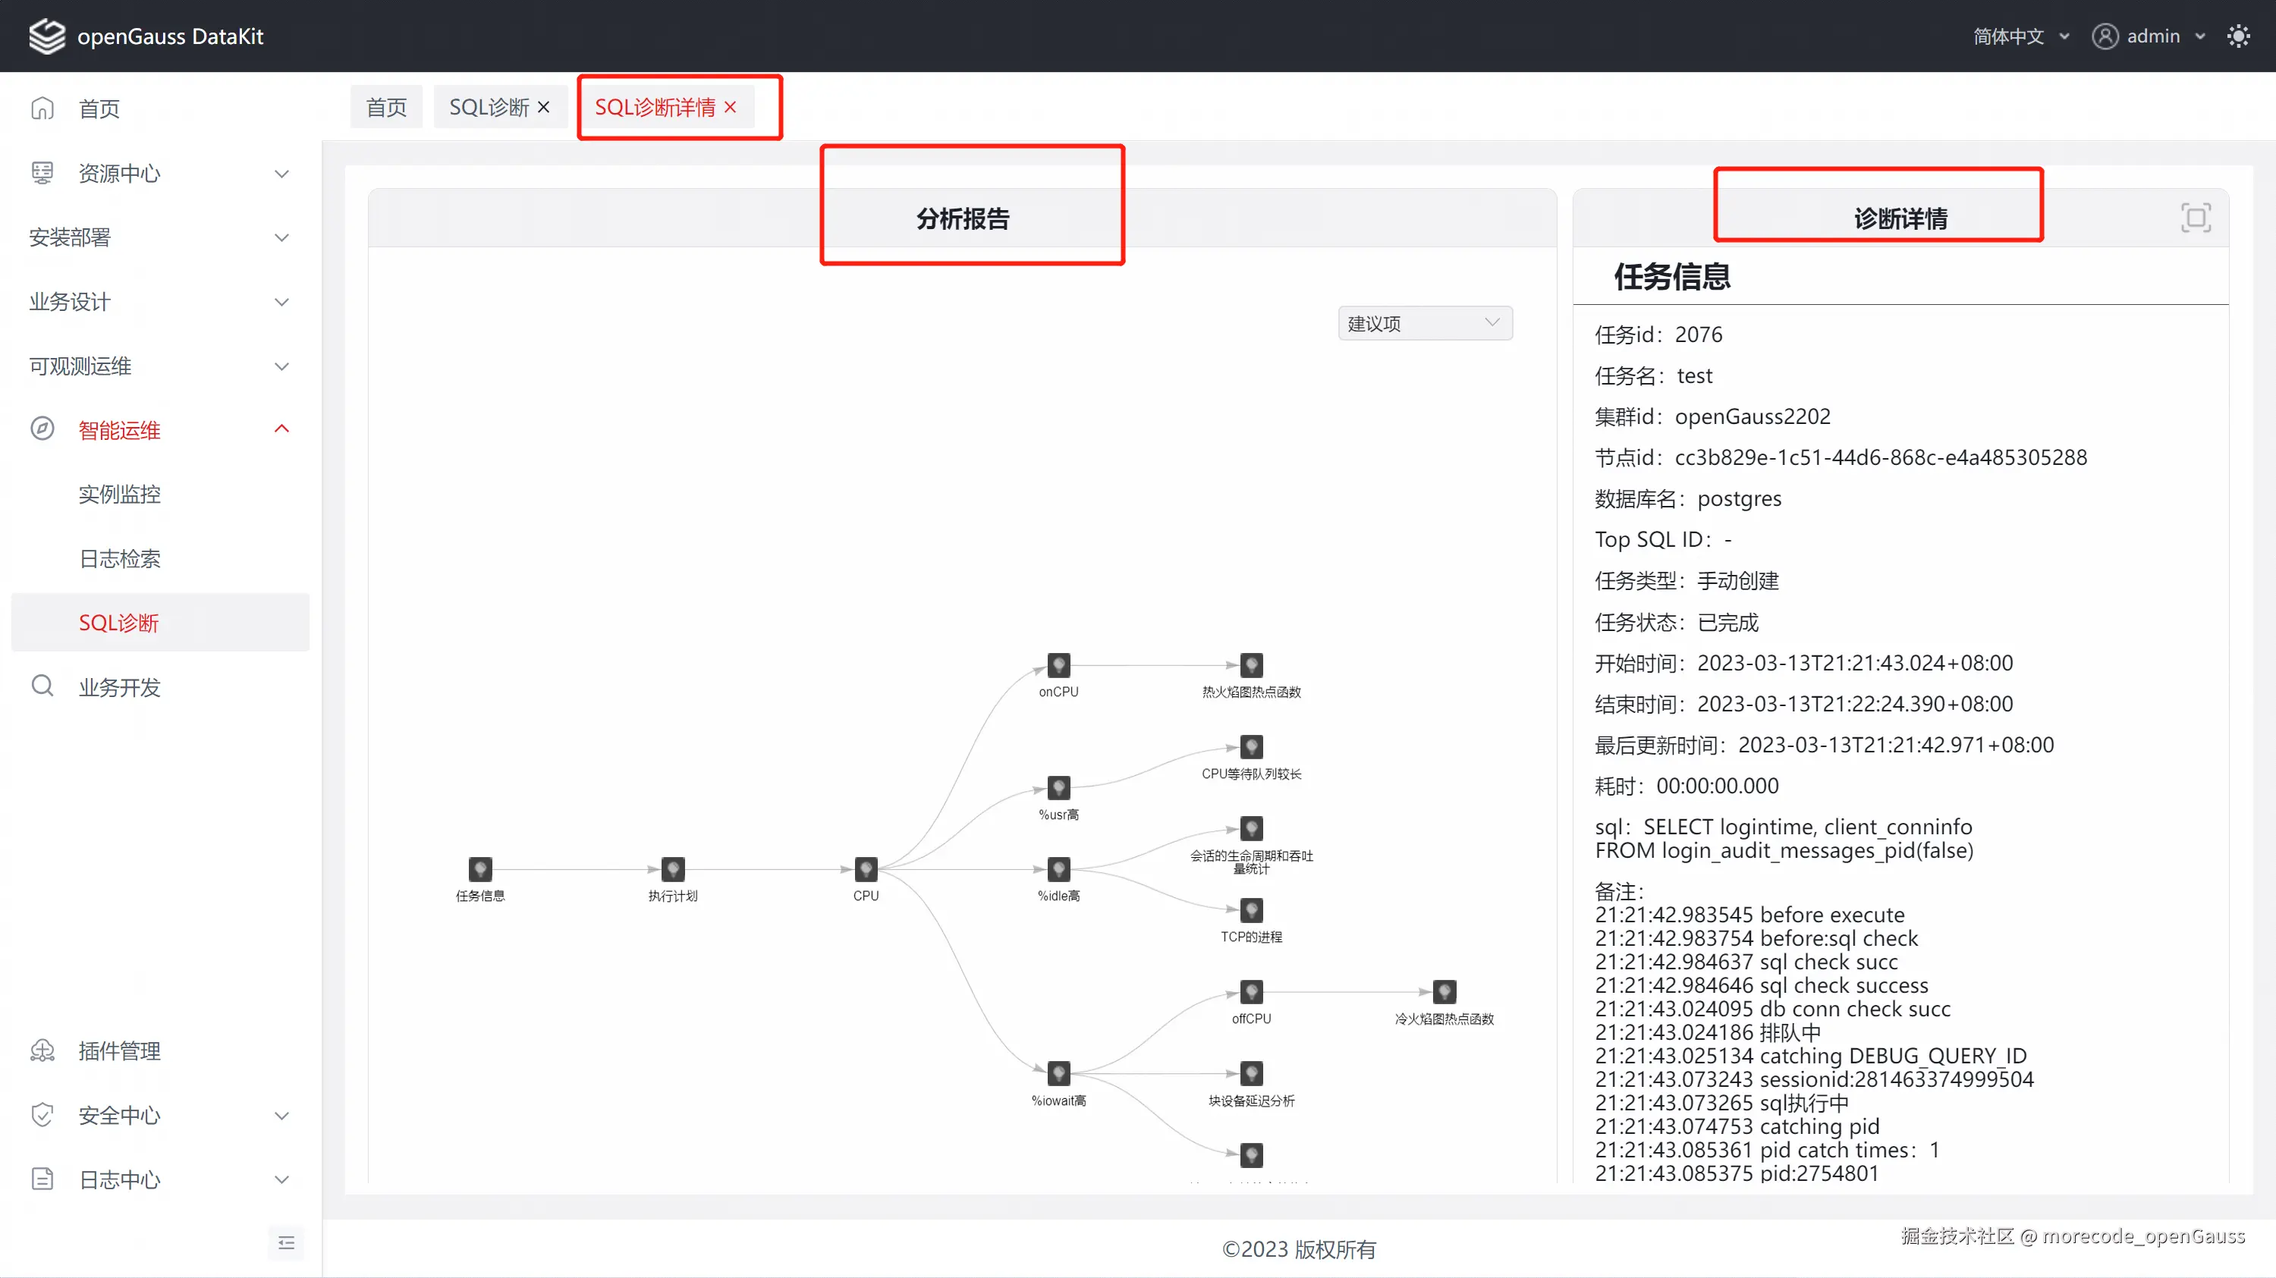Click the 任务信息 node icon in graph
The image size is (2276, 1278).
tap(479, 868)
